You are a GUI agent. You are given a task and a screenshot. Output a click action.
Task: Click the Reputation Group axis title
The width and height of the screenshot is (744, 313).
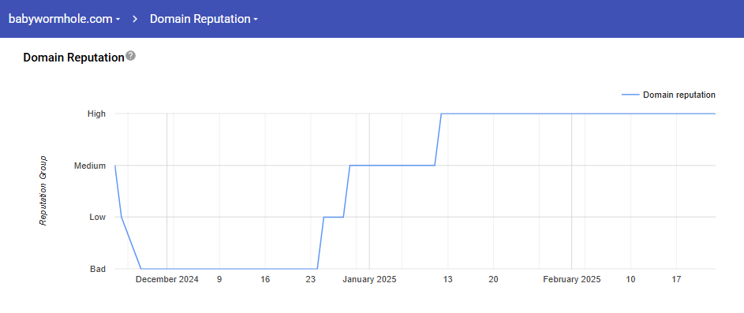[43, 191]
